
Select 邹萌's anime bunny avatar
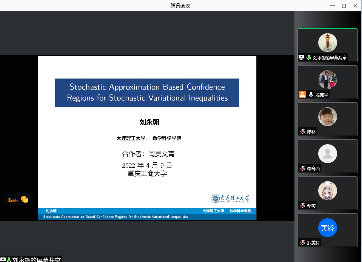[327, 191]
